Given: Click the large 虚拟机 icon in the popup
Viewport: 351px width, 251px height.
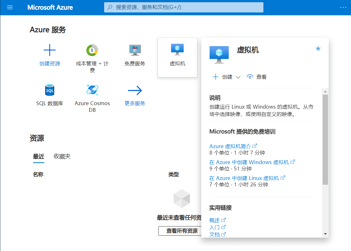Looking at the screenshot, I should pyautogui.click(x=219, y=55).
